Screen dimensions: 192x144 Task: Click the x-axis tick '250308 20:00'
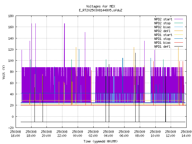click(46, 133)
